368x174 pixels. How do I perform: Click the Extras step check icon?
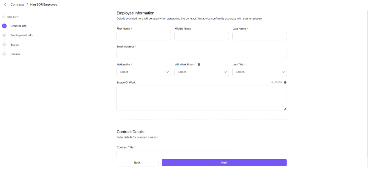tap(4, 45)
